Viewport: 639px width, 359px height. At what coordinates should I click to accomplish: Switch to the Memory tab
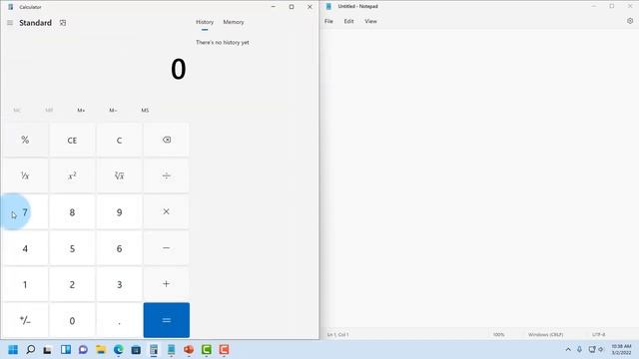coord(233,22)
